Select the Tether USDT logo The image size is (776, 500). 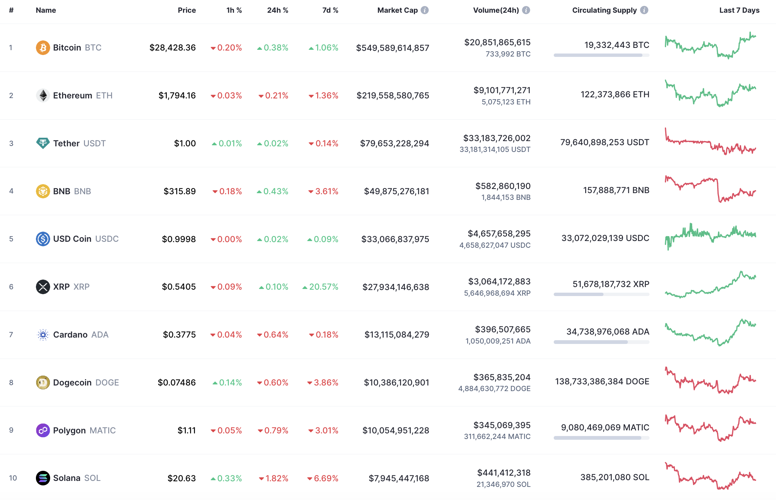pos(43,143)
